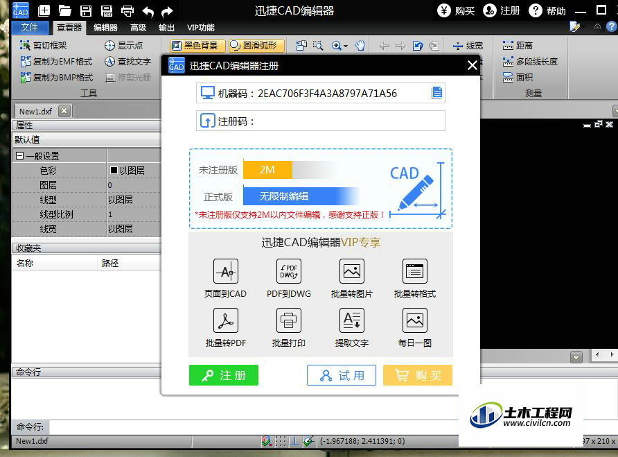618x457 pixels.
Task: Collapse the 一般设置 general settings group
Action: 19,156
